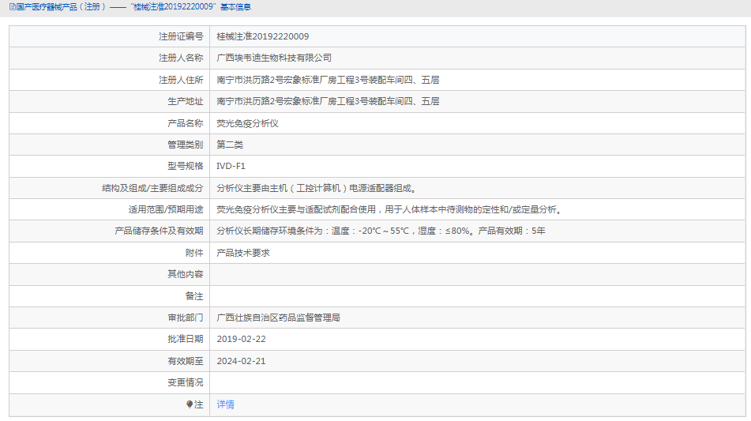The height and width of the screenshot is (421, 751).
Task: Click the document icon before the page title
Action: [x=13, y=7]
